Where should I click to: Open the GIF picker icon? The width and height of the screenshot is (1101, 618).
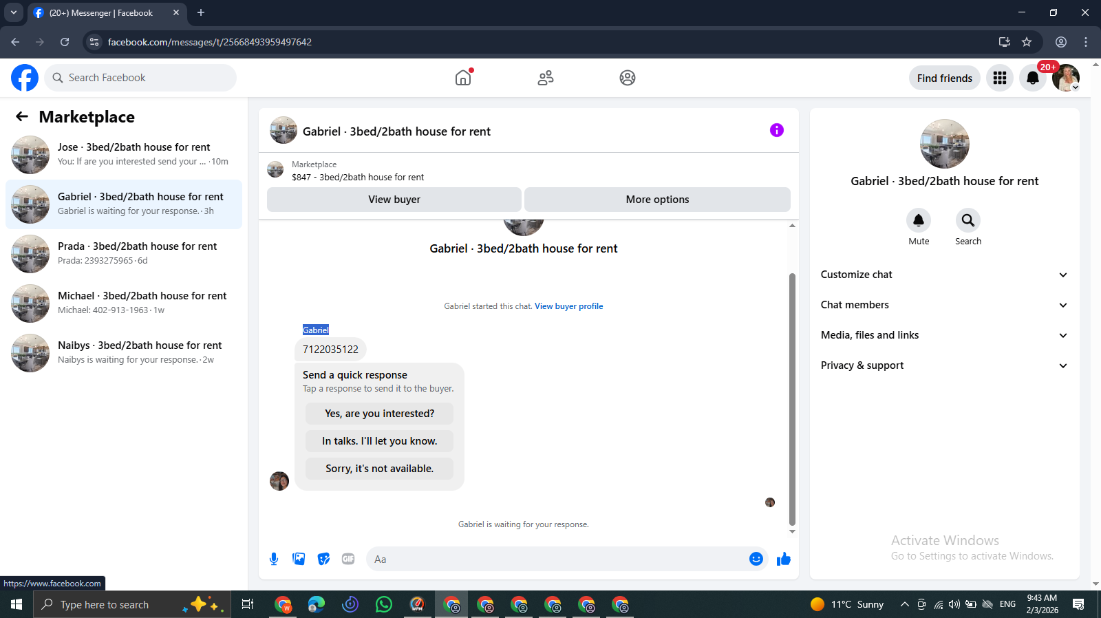(x=348, y=559)
